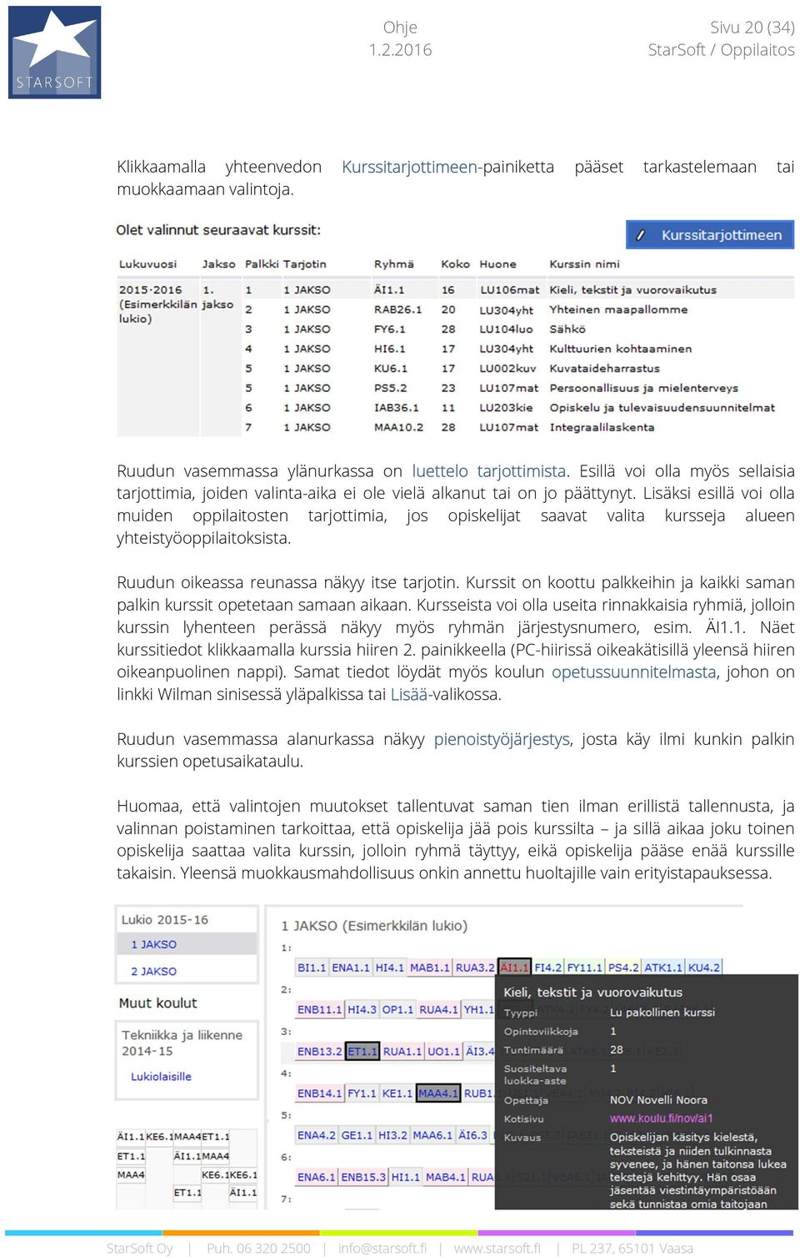Select course HI4.3 in row 2
The width and height of the screenshot is (800, 1257).
pos(362,1009)
